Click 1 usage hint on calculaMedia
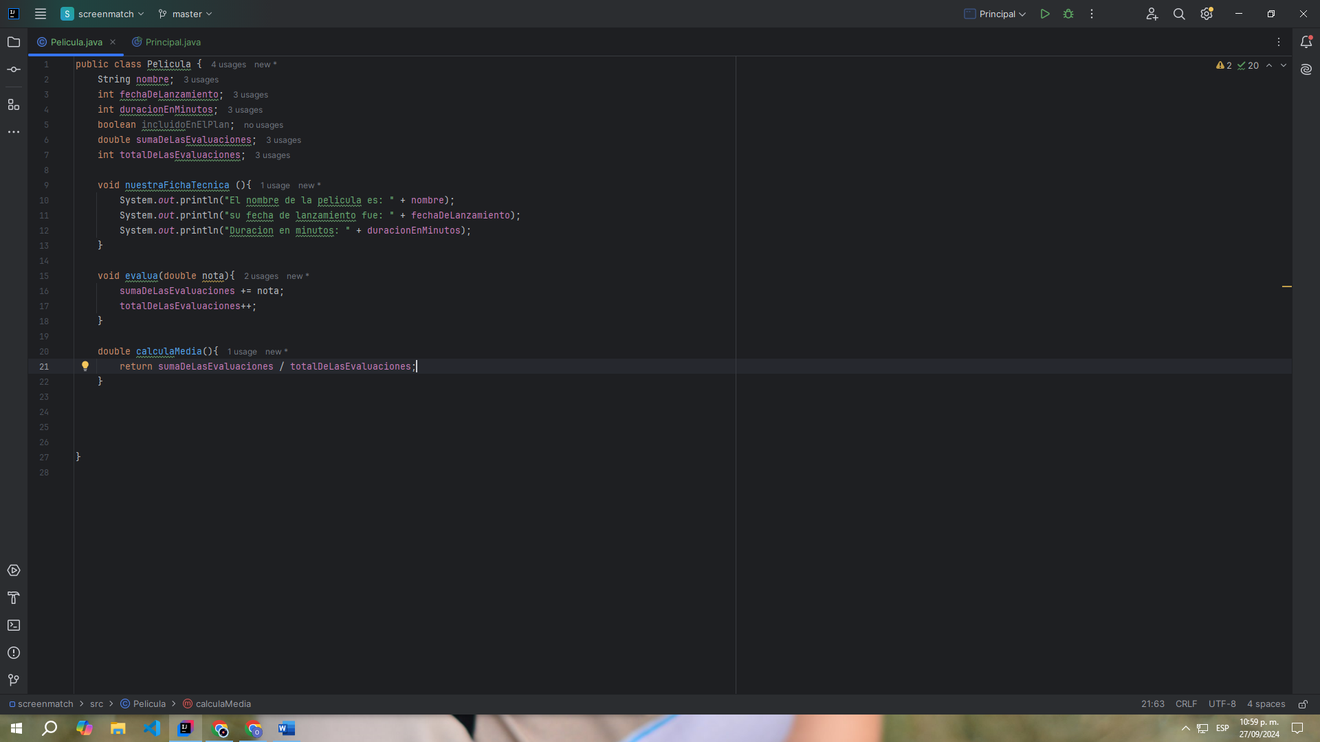The height and width of the screenshot is (742, 1320). click(x=242, y=352)
